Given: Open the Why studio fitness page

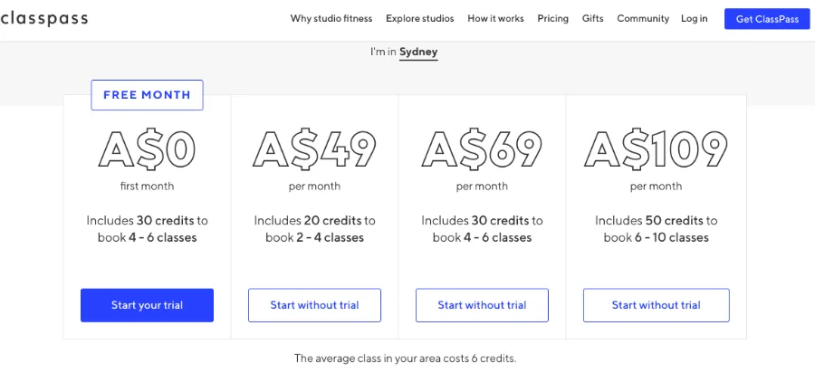Looking at the screenshot, I should point(331,19).
